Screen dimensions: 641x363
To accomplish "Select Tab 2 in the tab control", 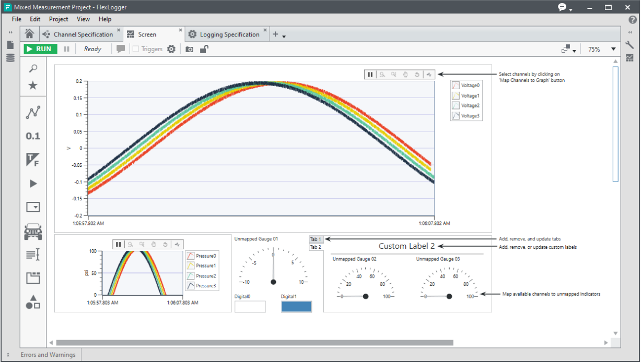I will (316, 247).
